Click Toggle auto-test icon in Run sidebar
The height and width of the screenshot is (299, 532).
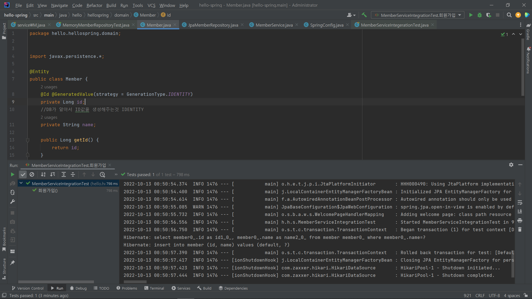(x=12, y=192)
